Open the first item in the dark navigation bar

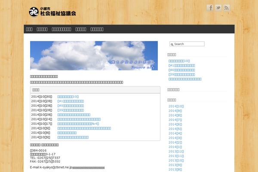[x=29, y=29]
